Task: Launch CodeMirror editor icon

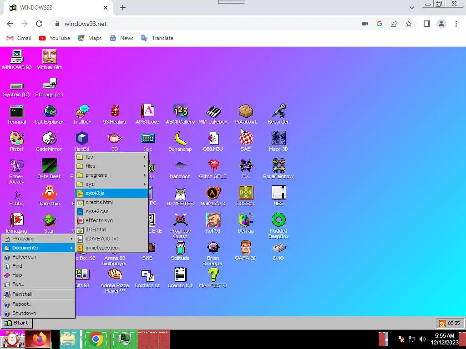Action: click(49, 142)
